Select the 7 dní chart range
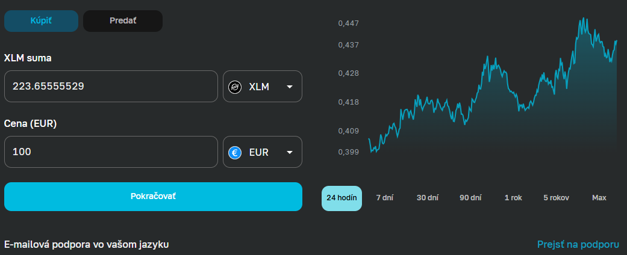This screenshot has width=627, height=255. point(384,198)
